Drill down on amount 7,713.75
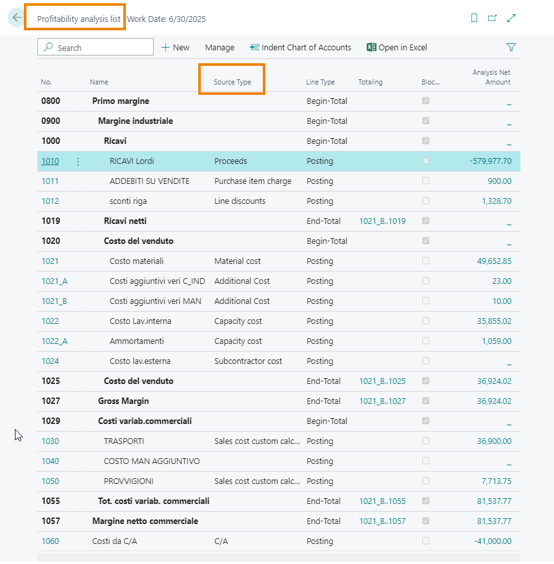The image size is (554, 564). [496, 481]
